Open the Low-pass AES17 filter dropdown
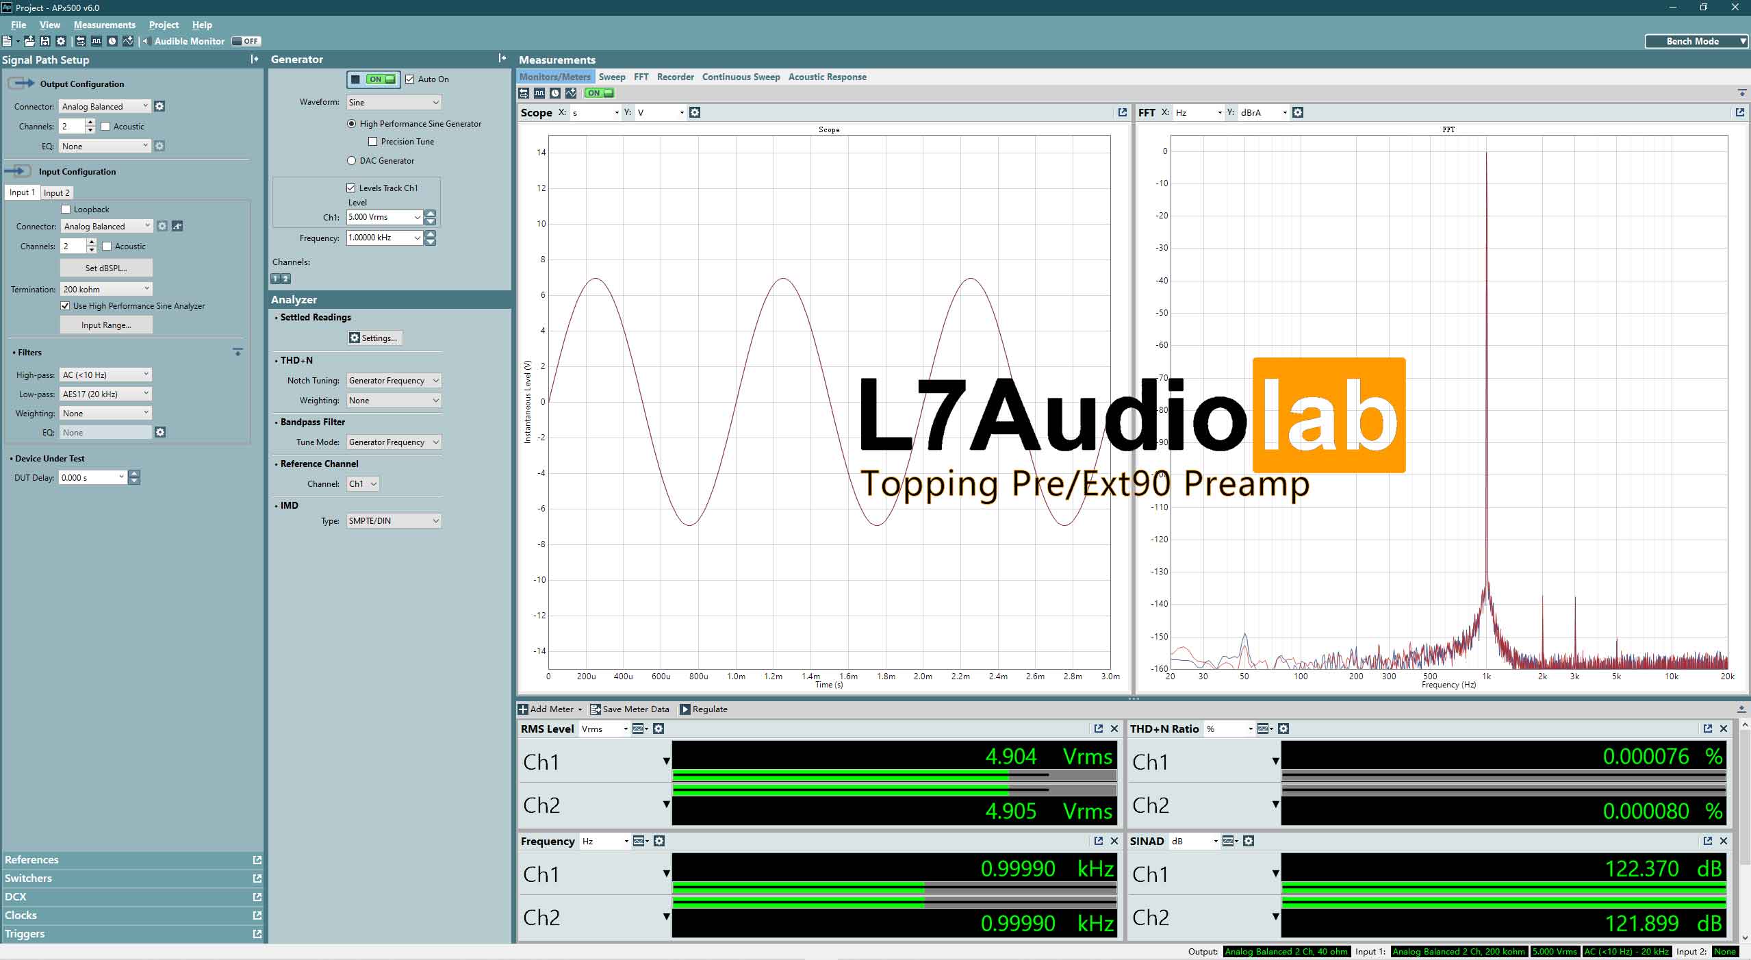 [x=105, y=394]
